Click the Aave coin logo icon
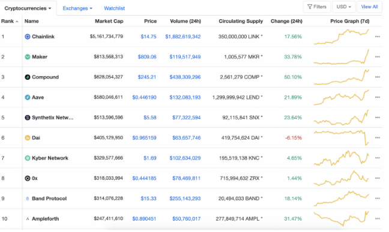Image resolution: width=389 pixels, height=232 pixels. coord(28,97)
